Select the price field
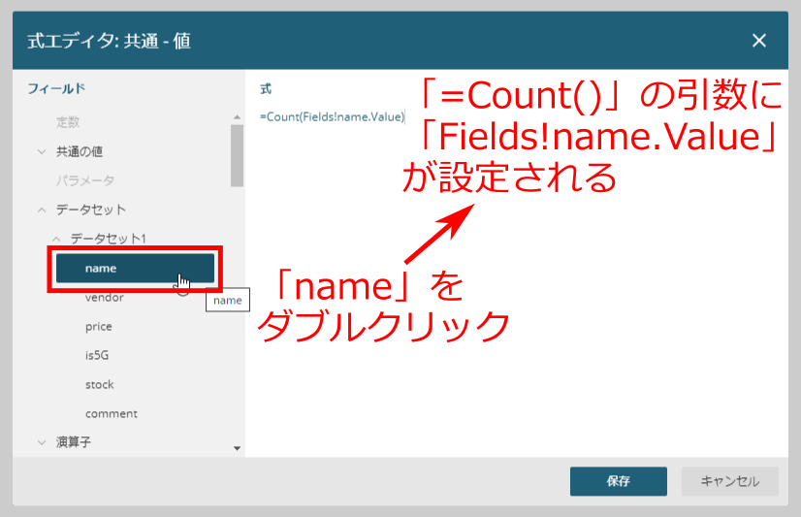 99,327
